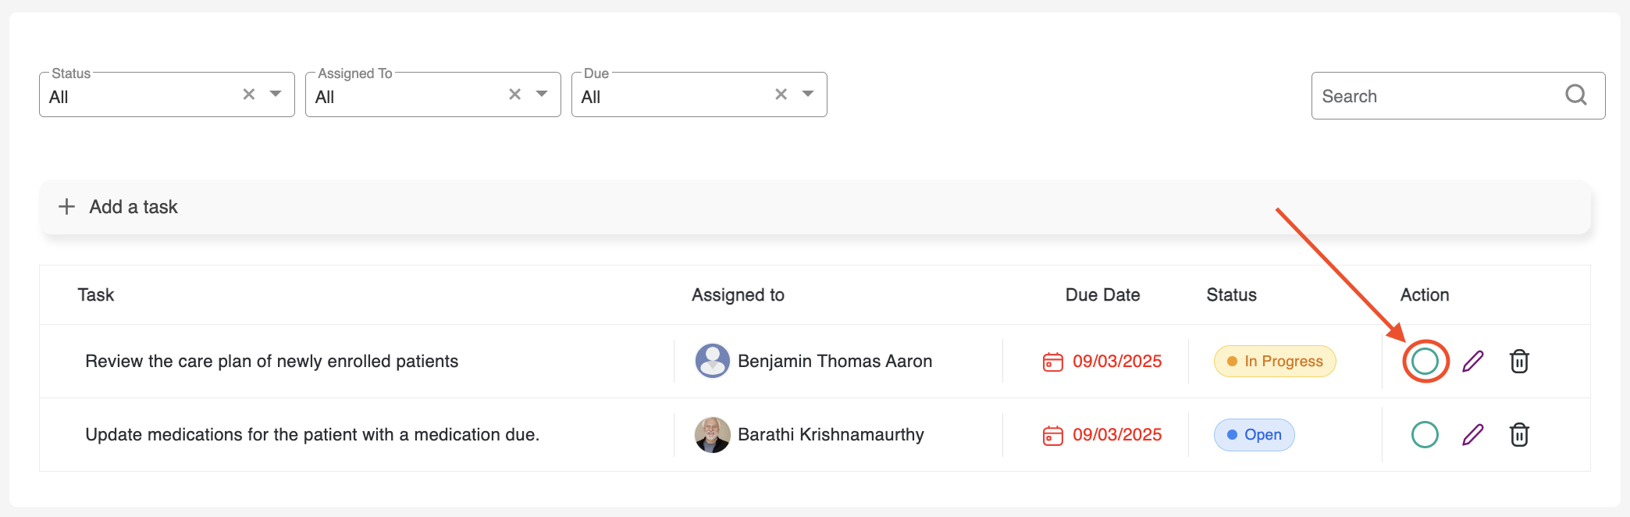The width and height of the screenshot is (1630, 517).
Task: Click the plus icon beside Add a task
Action: pyautogui.click(x=67, y=207)
